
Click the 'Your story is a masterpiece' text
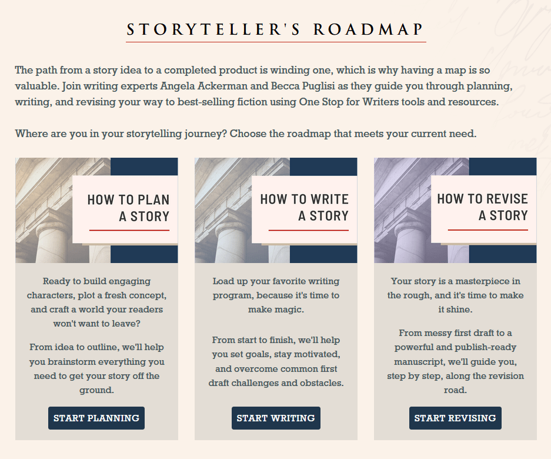[x=455, y=295]
